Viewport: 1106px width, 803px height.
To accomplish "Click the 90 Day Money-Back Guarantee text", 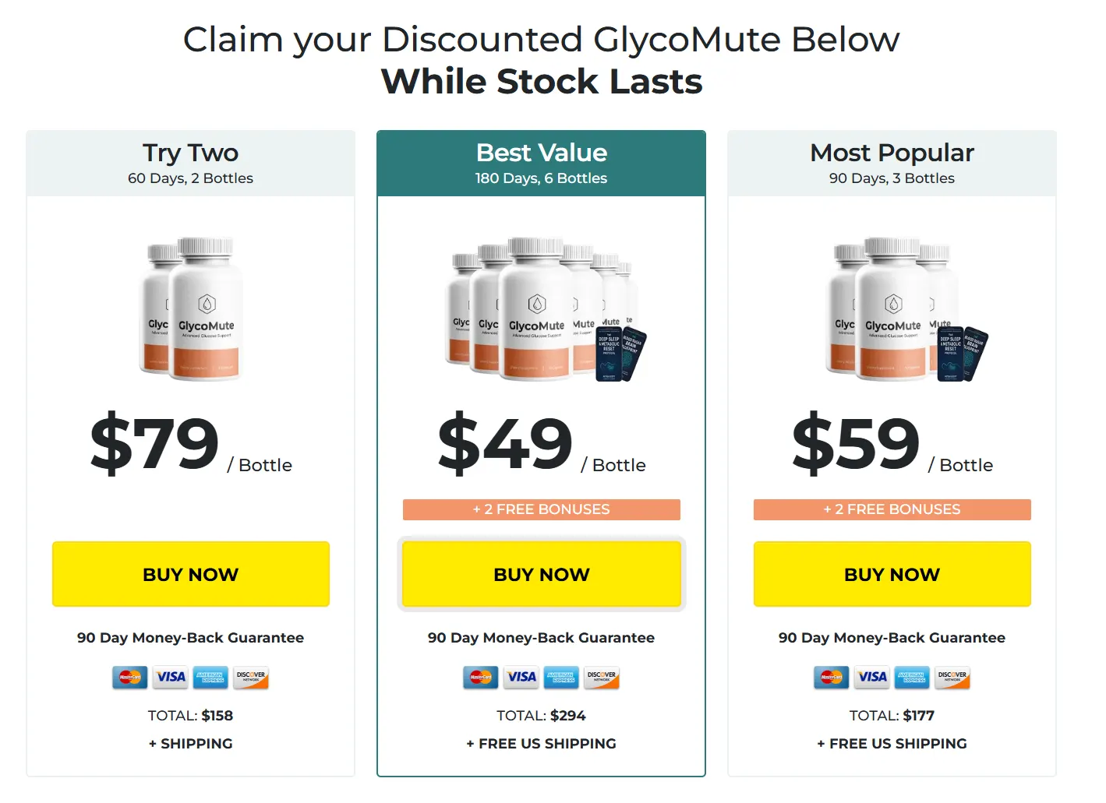I will coord(190,637).
